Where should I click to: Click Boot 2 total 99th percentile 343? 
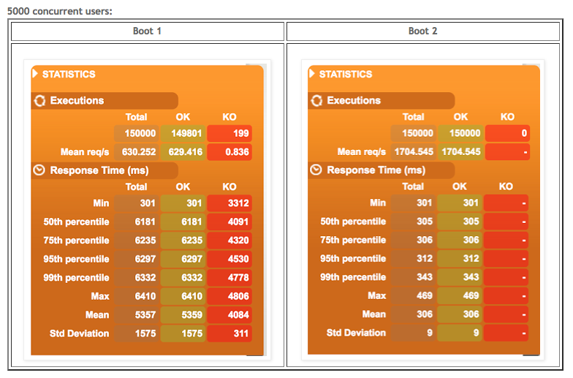(x=414, y=278)
